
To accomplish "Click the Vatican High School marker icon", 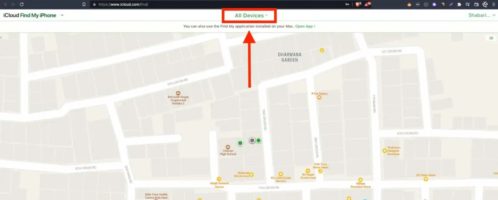I will coord(228,147).
